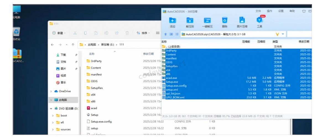This screenshot has height=139, width=325.
Task: Open the 设置 menu in 360压缩
Action: [x=281, y=11]
